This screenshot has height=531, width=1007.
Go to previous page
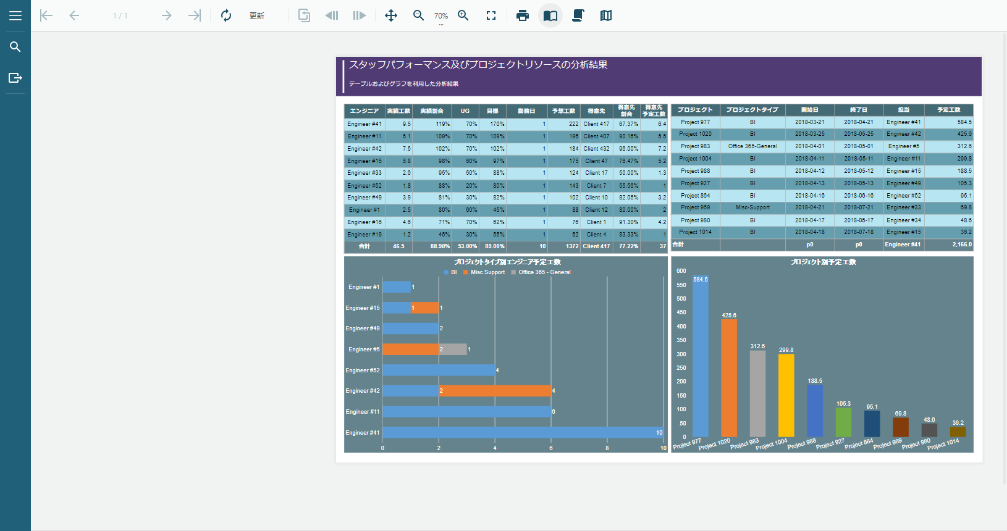pyautogui.click(x=74, y=15)
